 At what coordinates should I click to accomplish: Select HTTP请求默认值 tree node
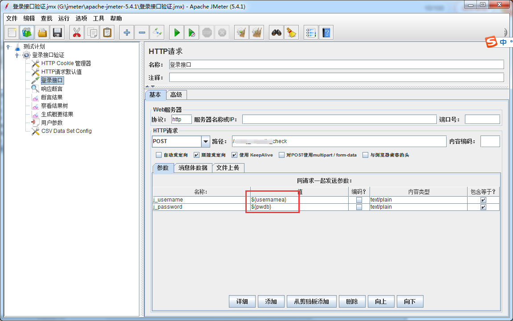pos(61,72)
